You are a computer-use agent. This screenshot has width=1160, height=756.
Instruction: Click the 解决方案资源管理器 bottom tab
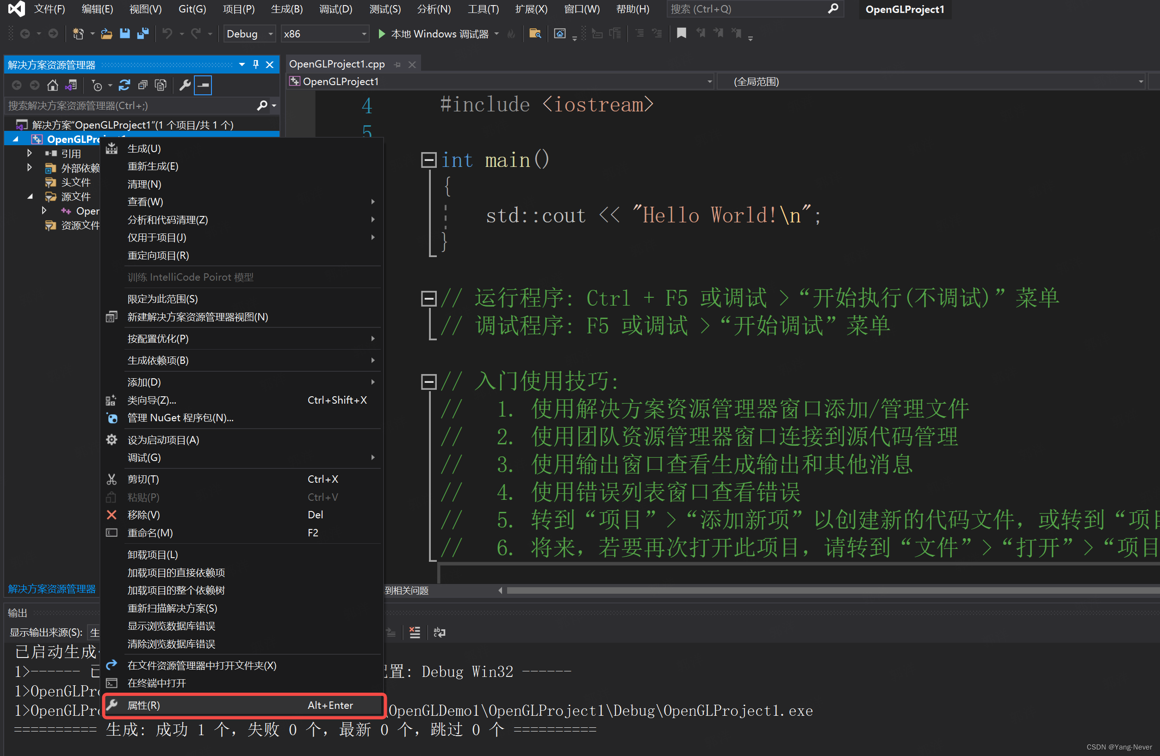pos(52,589)
